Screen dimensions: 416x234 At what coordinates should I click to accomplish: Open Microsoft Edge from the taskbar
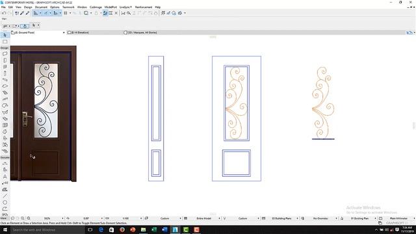101,229
